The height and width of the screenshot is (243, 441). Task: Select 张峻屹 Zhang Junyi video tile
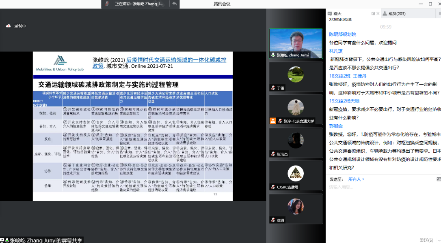click(296, 43)
